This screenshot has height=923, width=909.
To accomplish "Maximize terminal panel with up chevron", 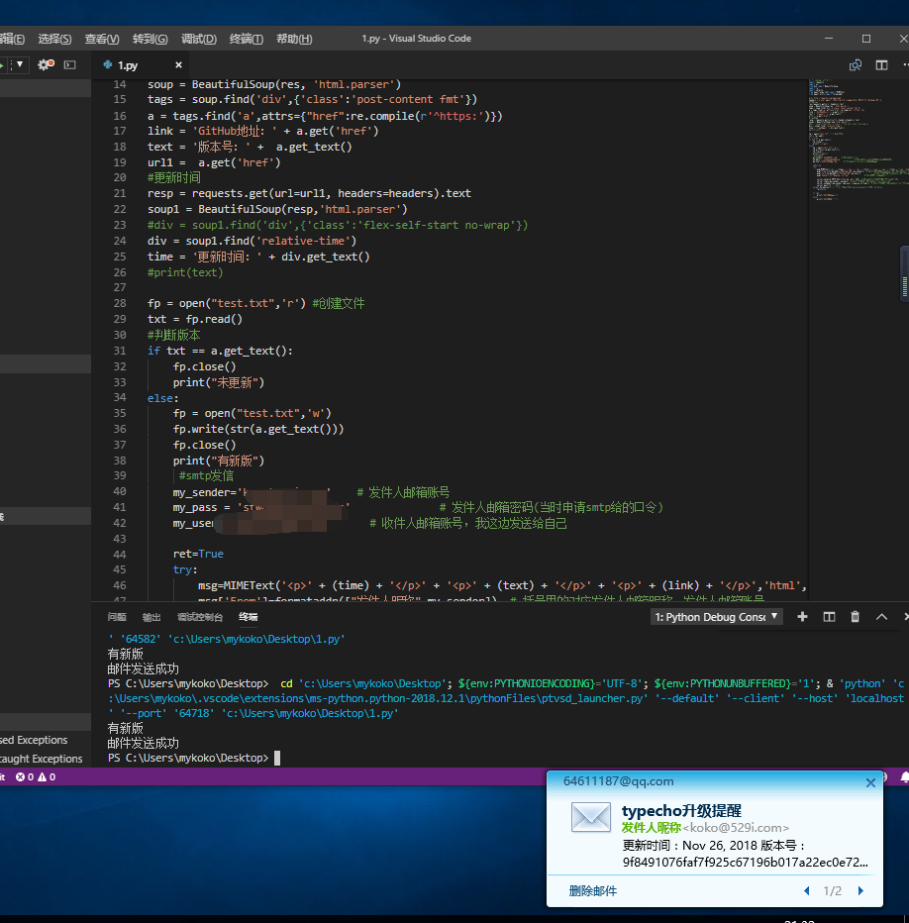I will tap(881, 617).
